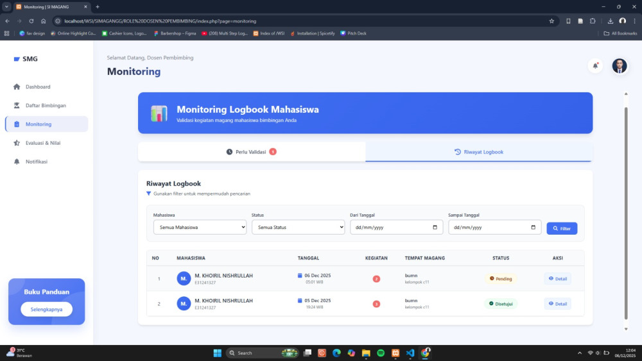Go to Daftar Bimbingan in sidebar
The height and width of the screenshot is (361, 642).
point(46,105)
